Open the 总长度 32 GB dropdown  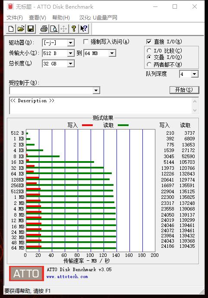coord(71,64)
